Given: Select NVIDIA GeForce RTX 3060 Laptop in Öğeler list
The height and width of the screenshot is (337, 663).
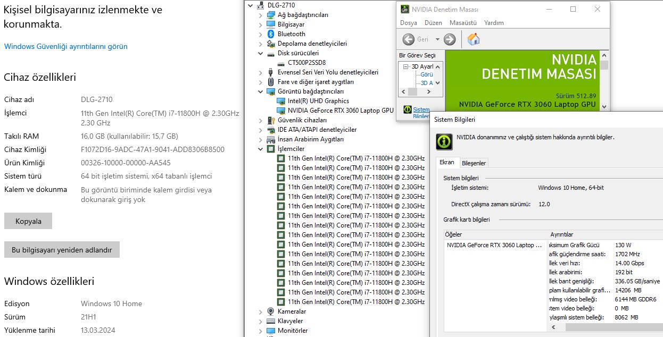Looking at the screenshot, I should pyautogui.click(x=494, y=245).
